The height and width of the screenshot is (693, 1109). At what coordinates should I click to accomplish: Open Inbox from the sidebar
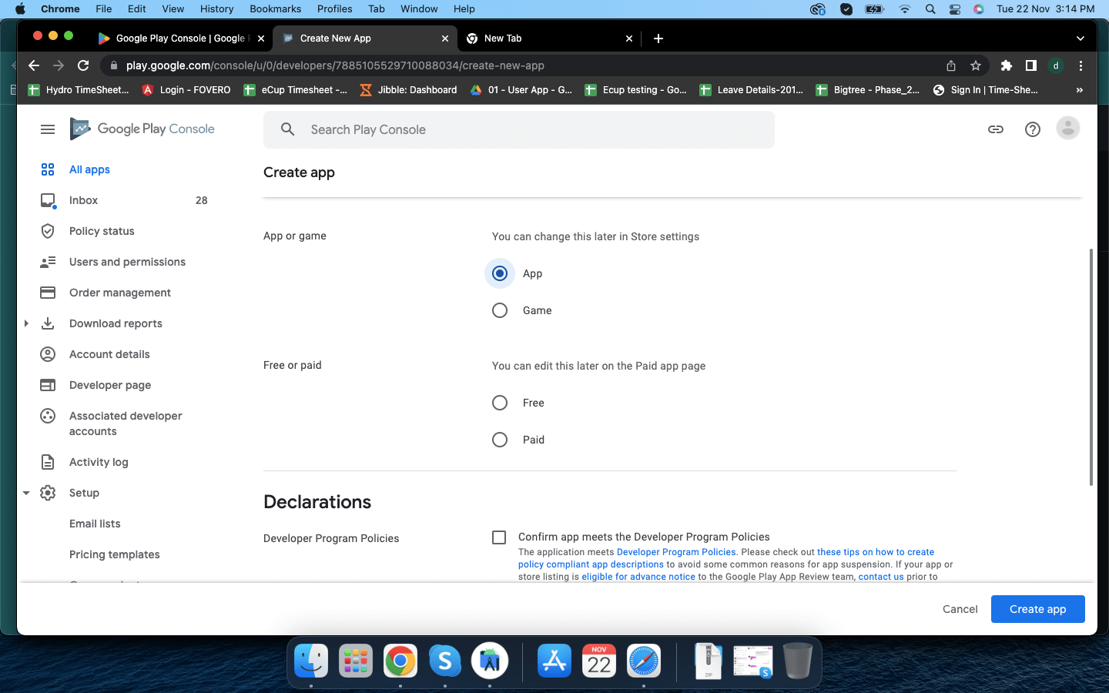click(83, 200)
